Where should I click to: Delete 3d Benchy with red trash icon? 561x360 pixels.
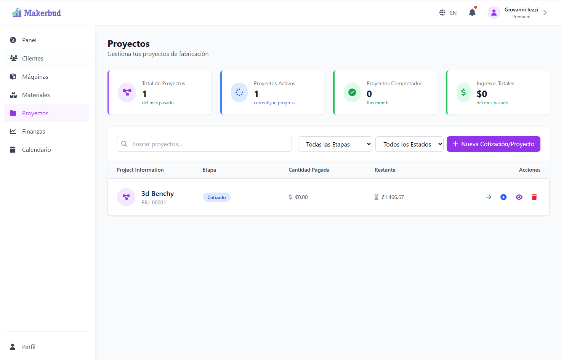coord(534,197)
